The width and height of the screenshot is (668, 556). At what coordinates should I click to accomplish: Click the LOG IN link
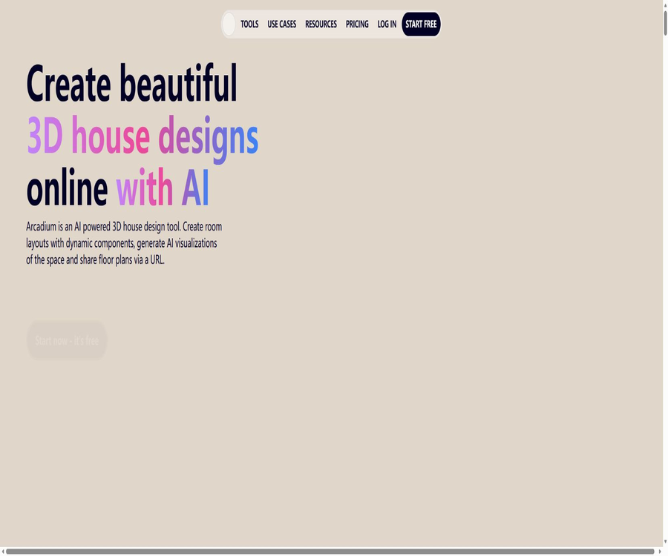(x=387, y=24)
